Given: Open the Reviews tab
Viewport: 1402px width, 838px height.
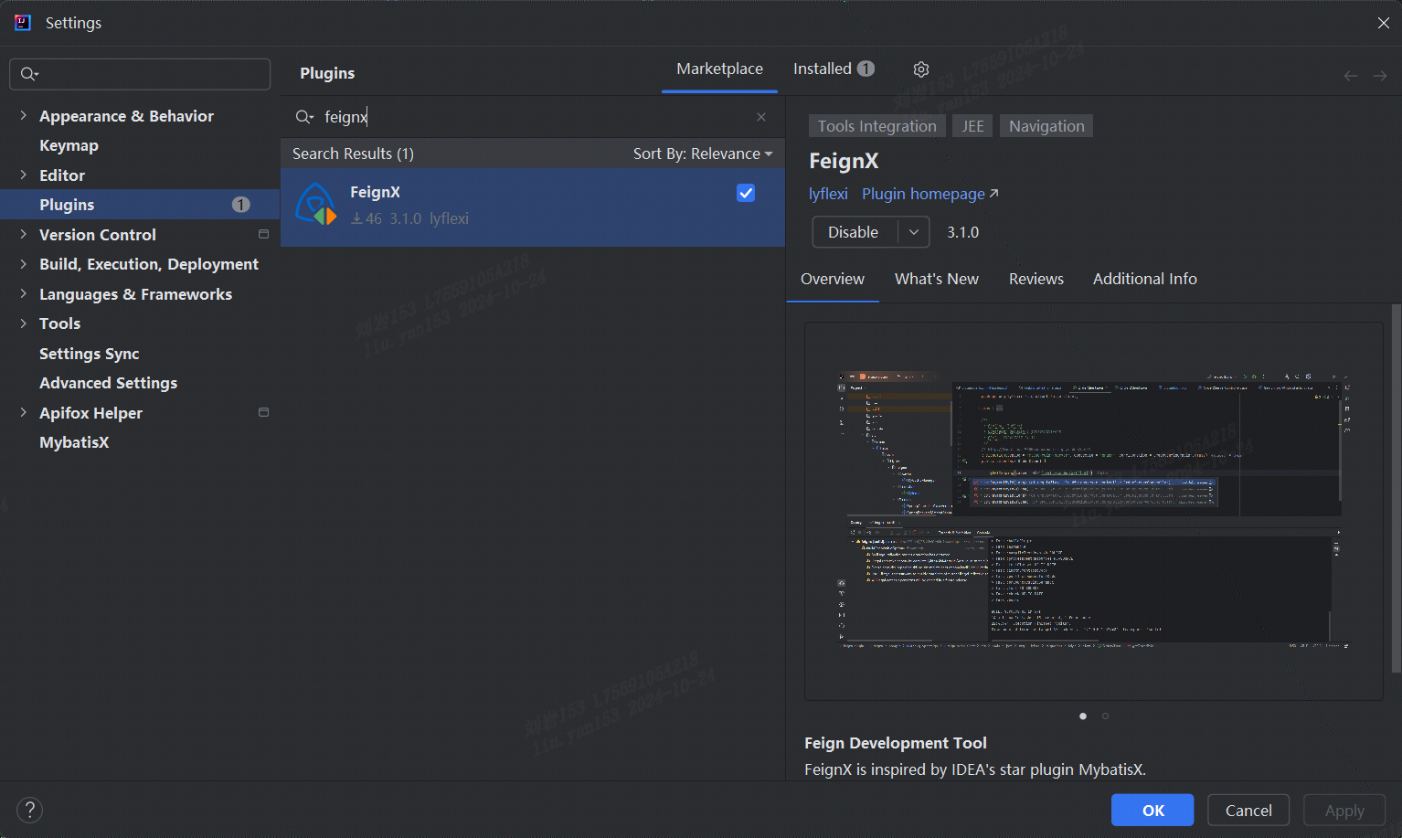Looking at the screenshot, I should [1036, 279].
